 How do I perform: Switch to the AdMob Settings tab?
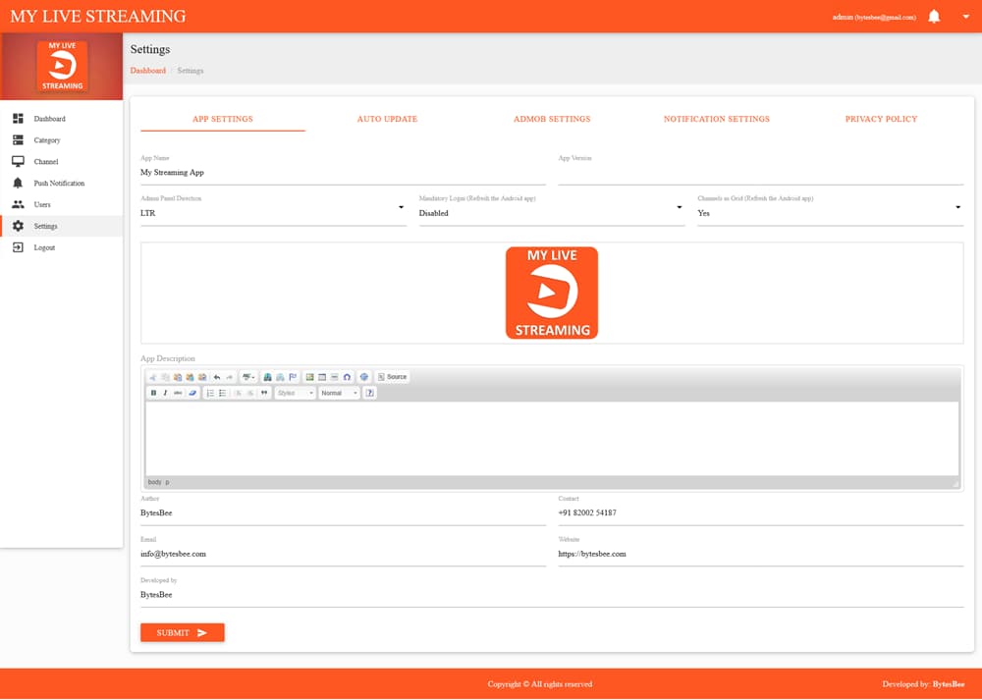point(552,119)
